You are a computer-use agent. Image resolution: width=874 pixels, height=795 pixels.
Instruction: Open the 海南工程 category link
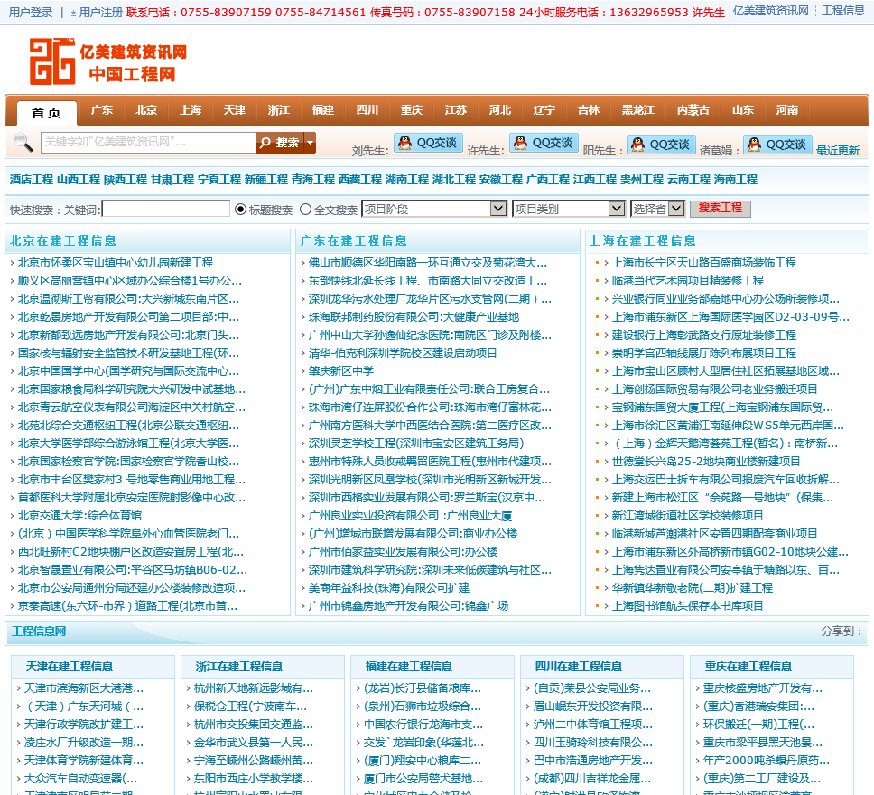[736, 180]
